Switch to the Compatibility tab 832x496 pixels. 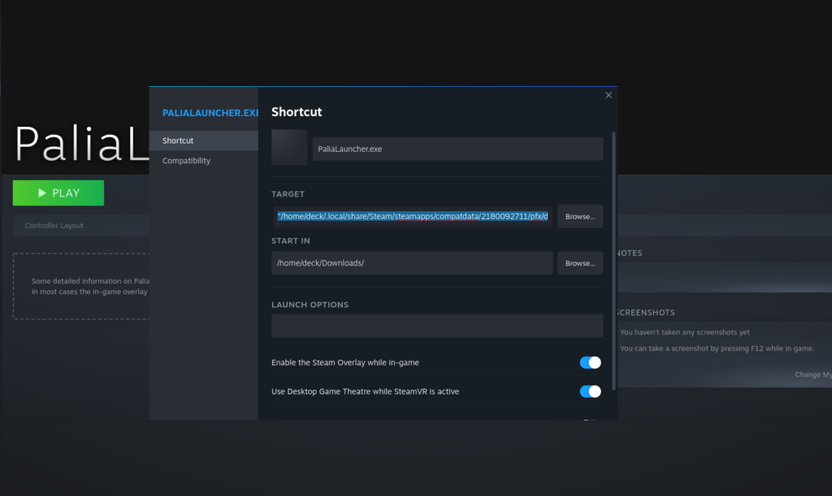coord(204,161)
